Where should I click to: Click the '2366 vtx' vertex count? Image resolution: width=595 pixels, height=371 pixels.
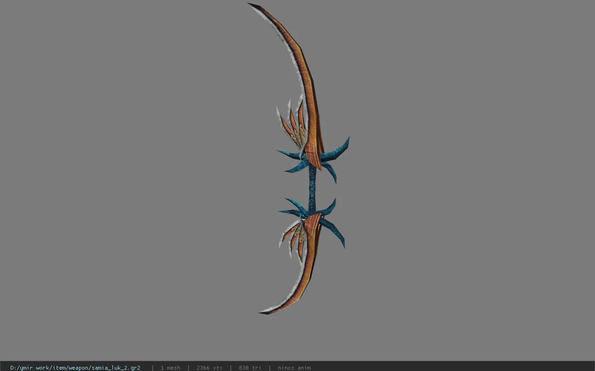(210, 368)
